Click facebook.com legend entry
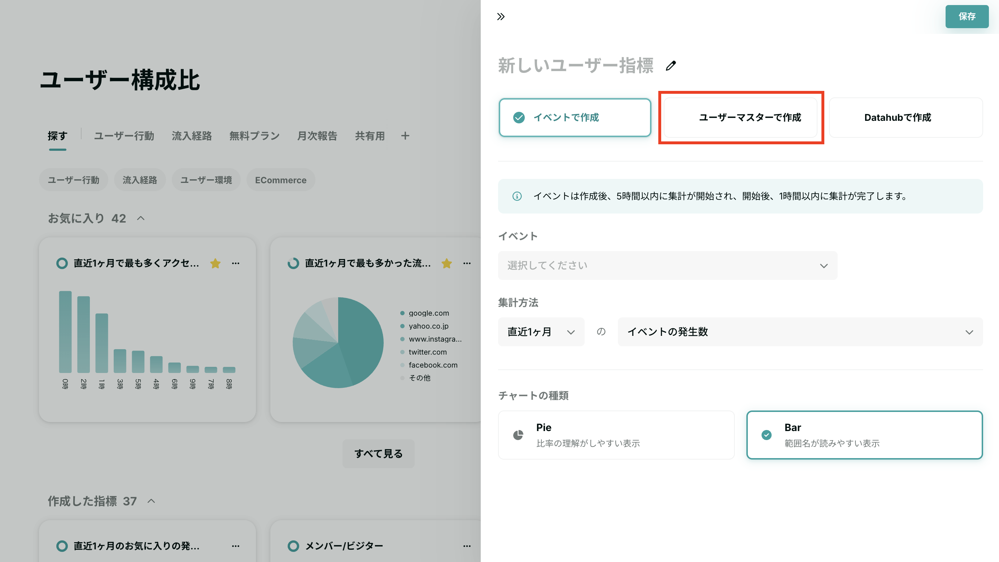999x562 pixels. [429, 365]
